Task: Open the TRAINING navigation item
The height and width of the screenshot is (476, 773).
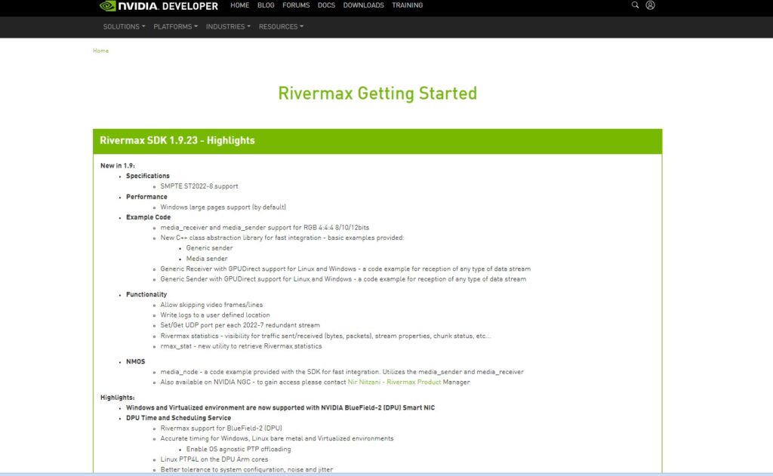Action: [x=408, y=5]
